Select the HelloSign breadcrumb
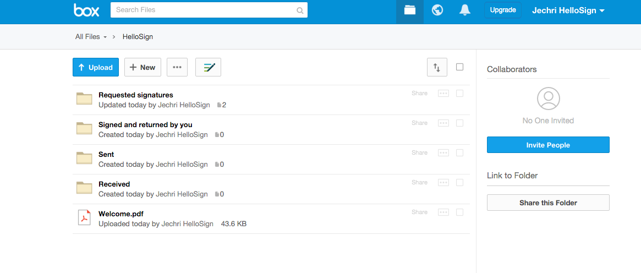 (x=138, y=37)
